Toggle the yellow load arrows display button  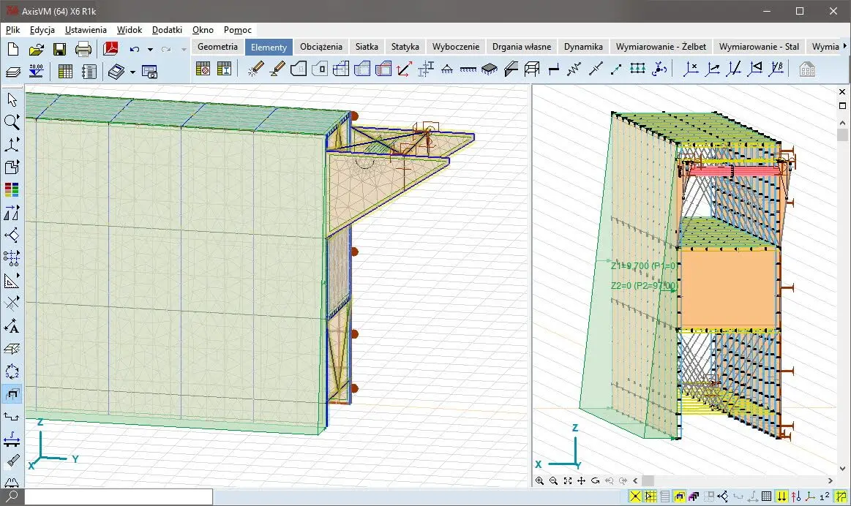click(782, 497)
